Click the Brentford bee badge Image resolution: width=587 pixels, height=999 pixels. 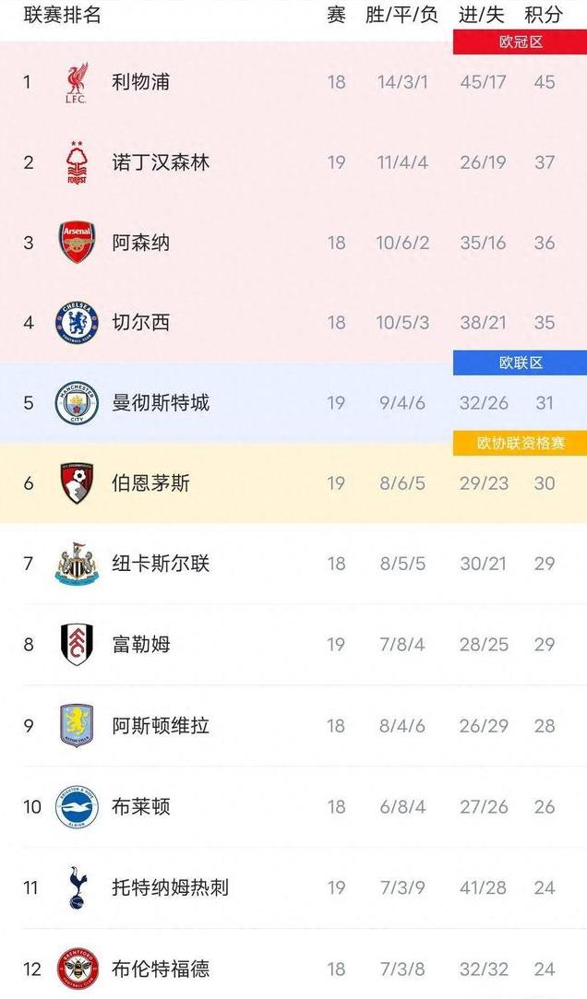point(77,969)
